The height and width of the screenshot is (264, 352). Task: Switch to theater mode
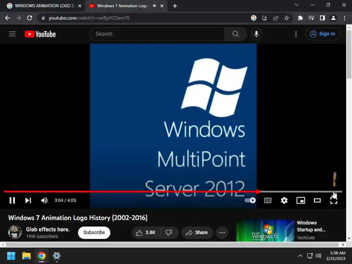coord(317,200)
